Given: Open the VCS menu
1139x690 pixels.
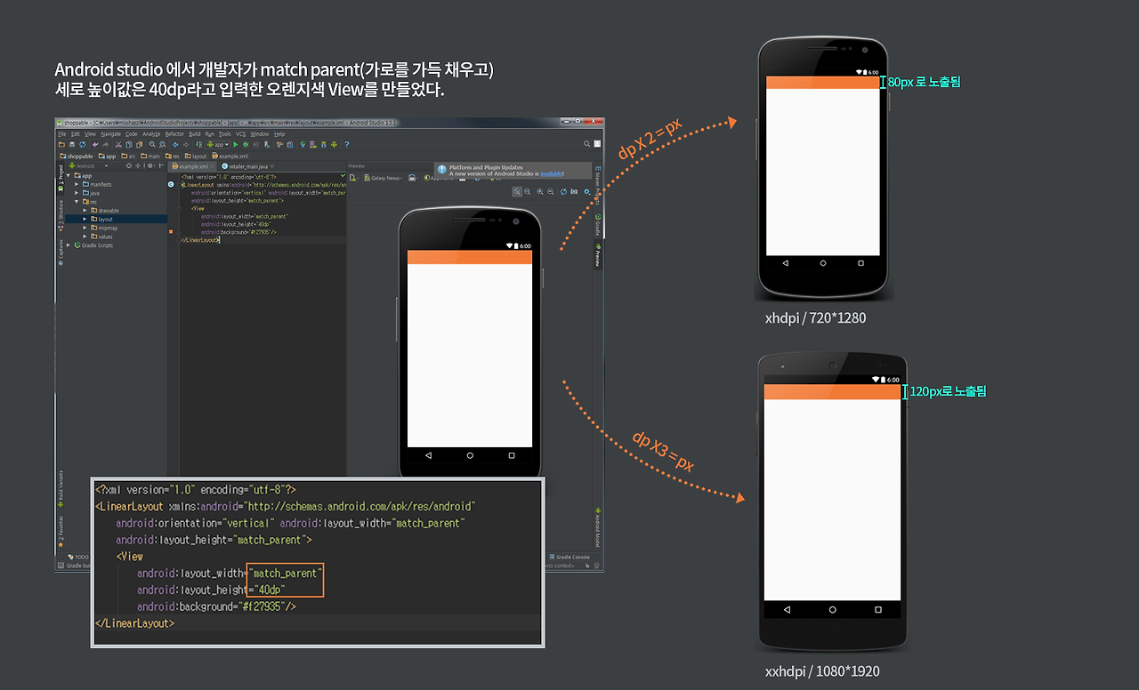Looking at the screenshot, I should tap(241, 133).
